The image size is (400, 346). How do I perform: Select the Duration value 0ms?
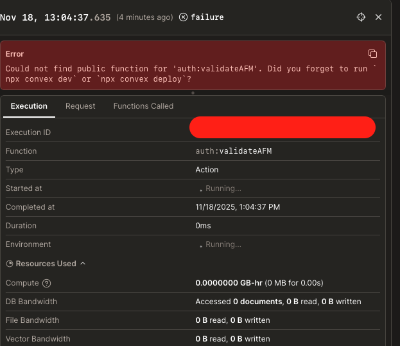203,226
